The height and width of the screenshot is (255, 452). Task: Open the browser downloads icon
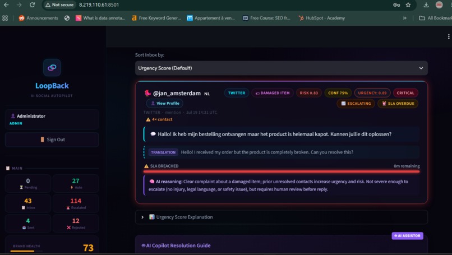pyautogui.click(x=426, y=5)
